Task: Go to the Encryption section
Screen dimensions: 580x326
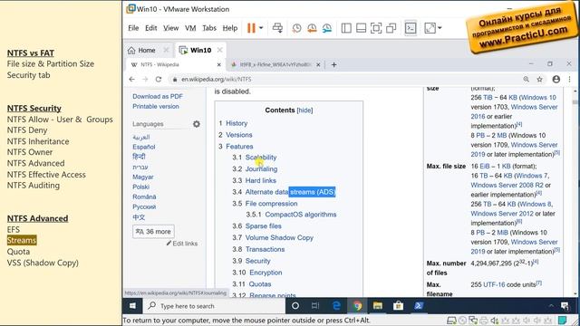Action: pos(266,273)
